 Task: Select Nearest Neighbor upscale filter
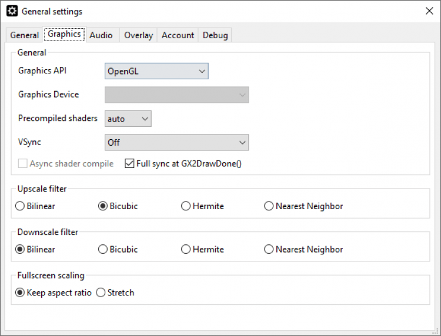tap(269, 206)
